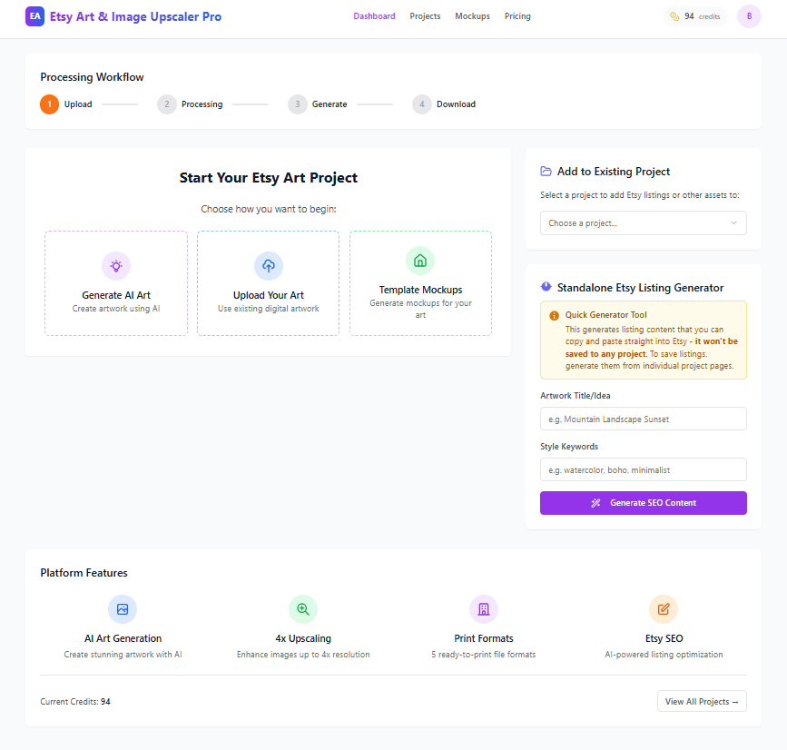Click the Etsy Art & Image Upscaler Pro title
The image size is (787, 750).
point(135,16)
